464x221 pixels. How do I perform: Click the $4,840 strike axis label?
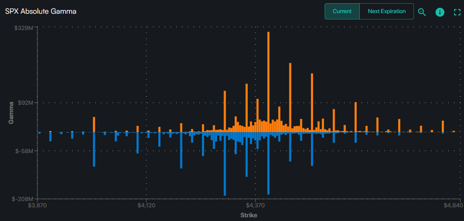pos(451,205)
